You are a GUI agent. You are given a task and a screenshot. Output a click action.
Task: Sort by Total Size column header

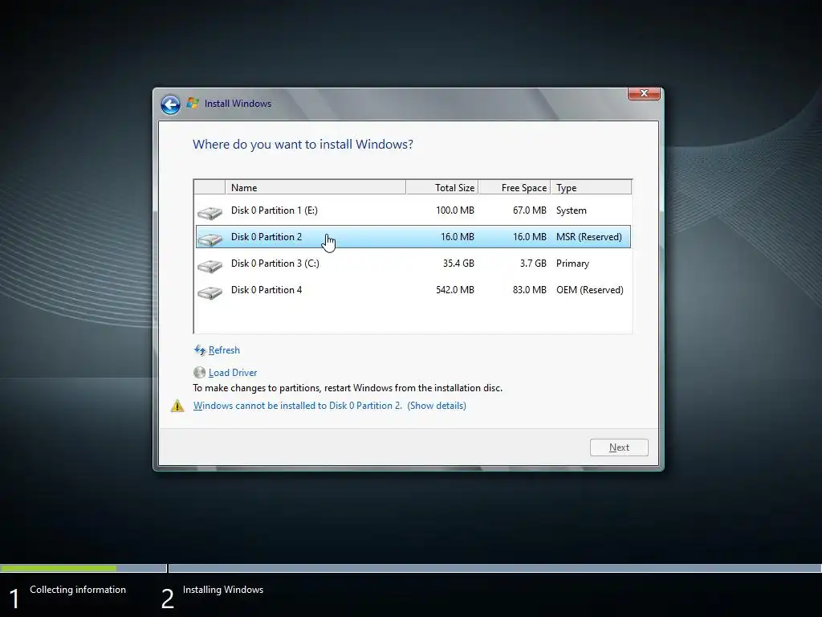tap(442, 187)
